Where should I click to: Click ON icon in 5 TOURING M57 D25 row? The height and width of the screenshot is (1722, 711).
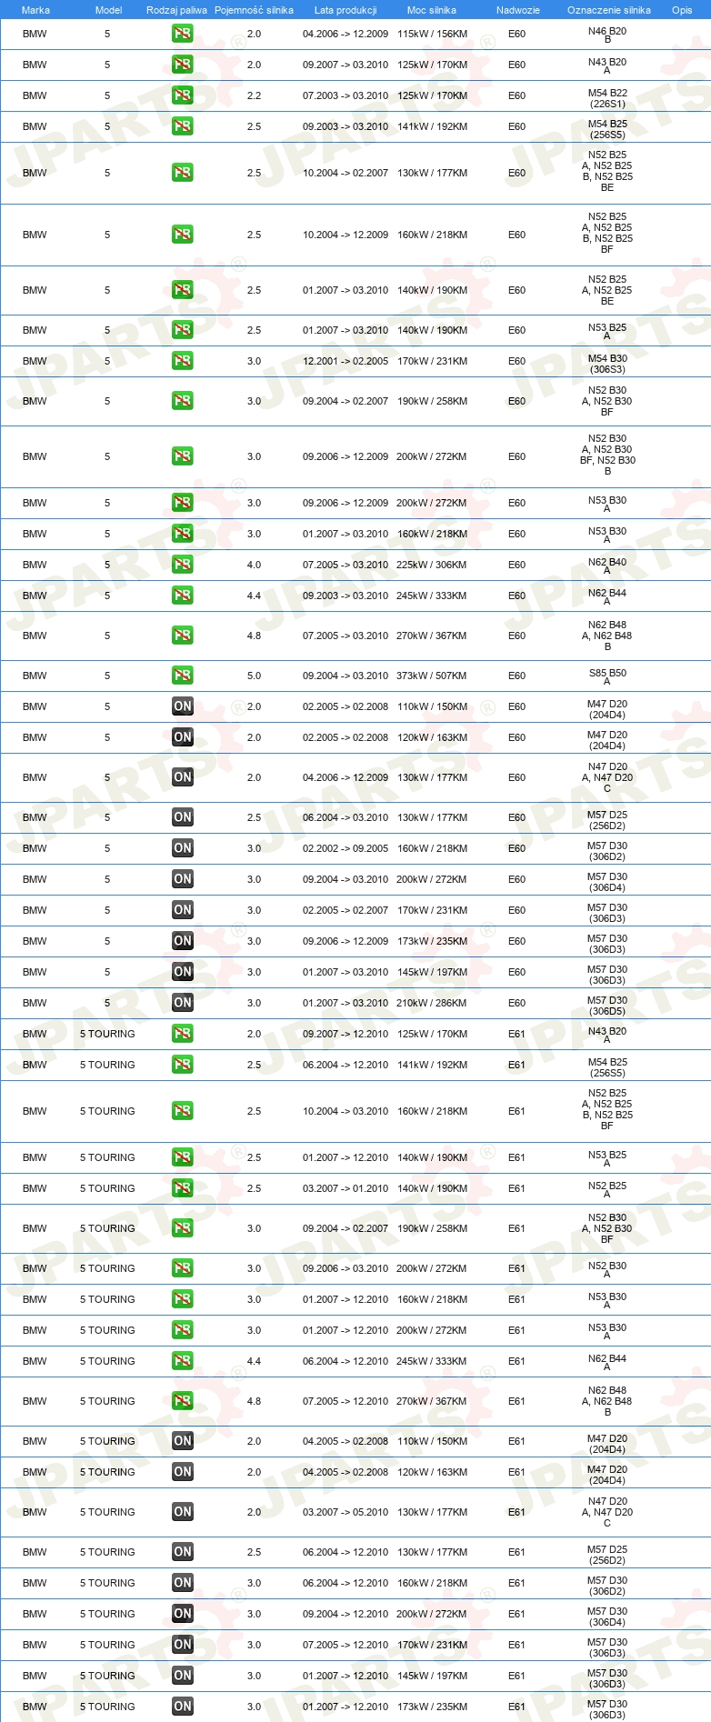pyautogui.click(x=183, y=1552)
